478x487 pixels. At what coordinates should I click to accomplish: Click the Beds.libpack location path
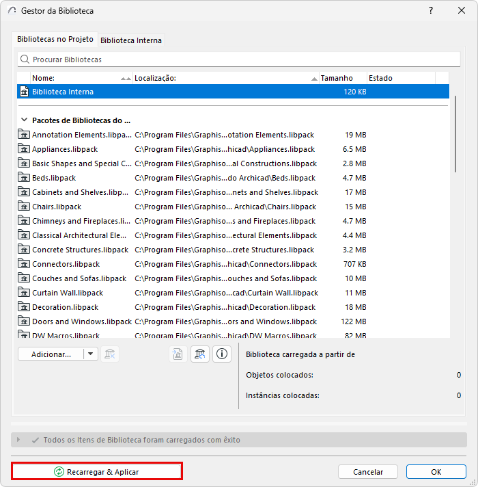[x=225, y=178]
